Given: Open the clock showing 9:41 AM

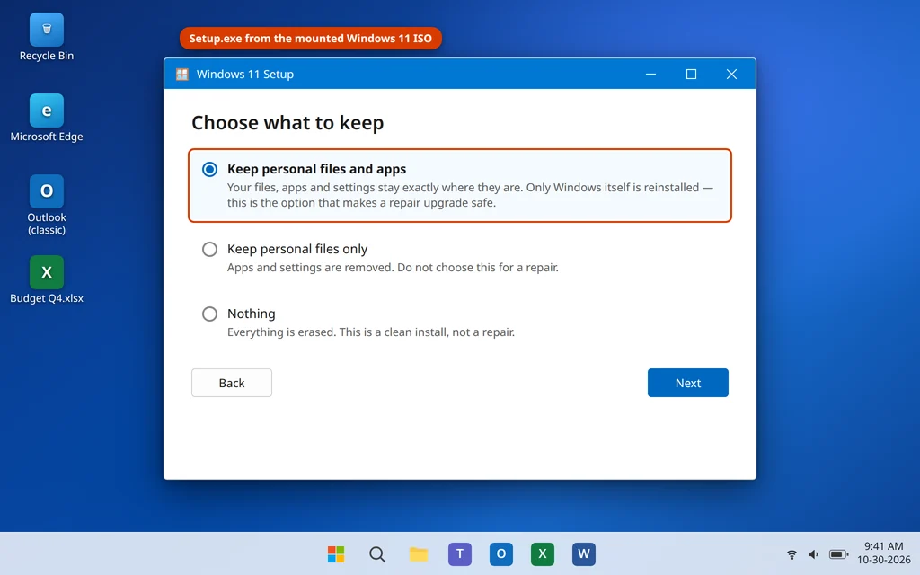Looking at the screenshot, I should click(x=884, y=546).
